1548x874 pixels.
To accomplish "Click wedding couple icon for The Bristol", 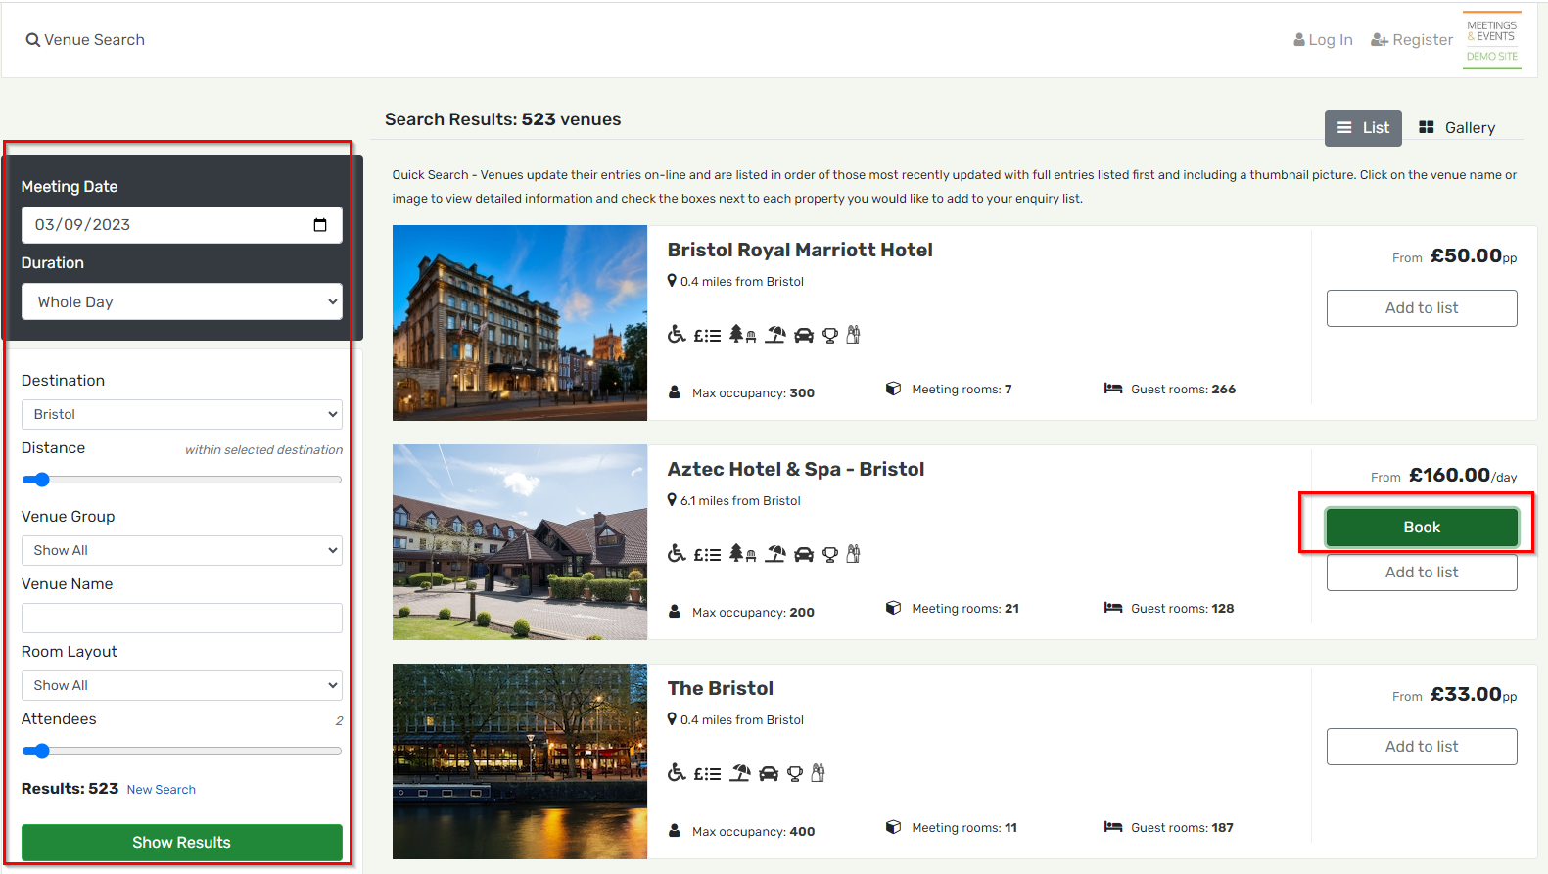I will (x=819, y=773).
